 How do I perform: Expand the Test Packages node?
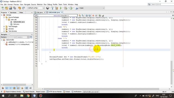pos(4,27)
